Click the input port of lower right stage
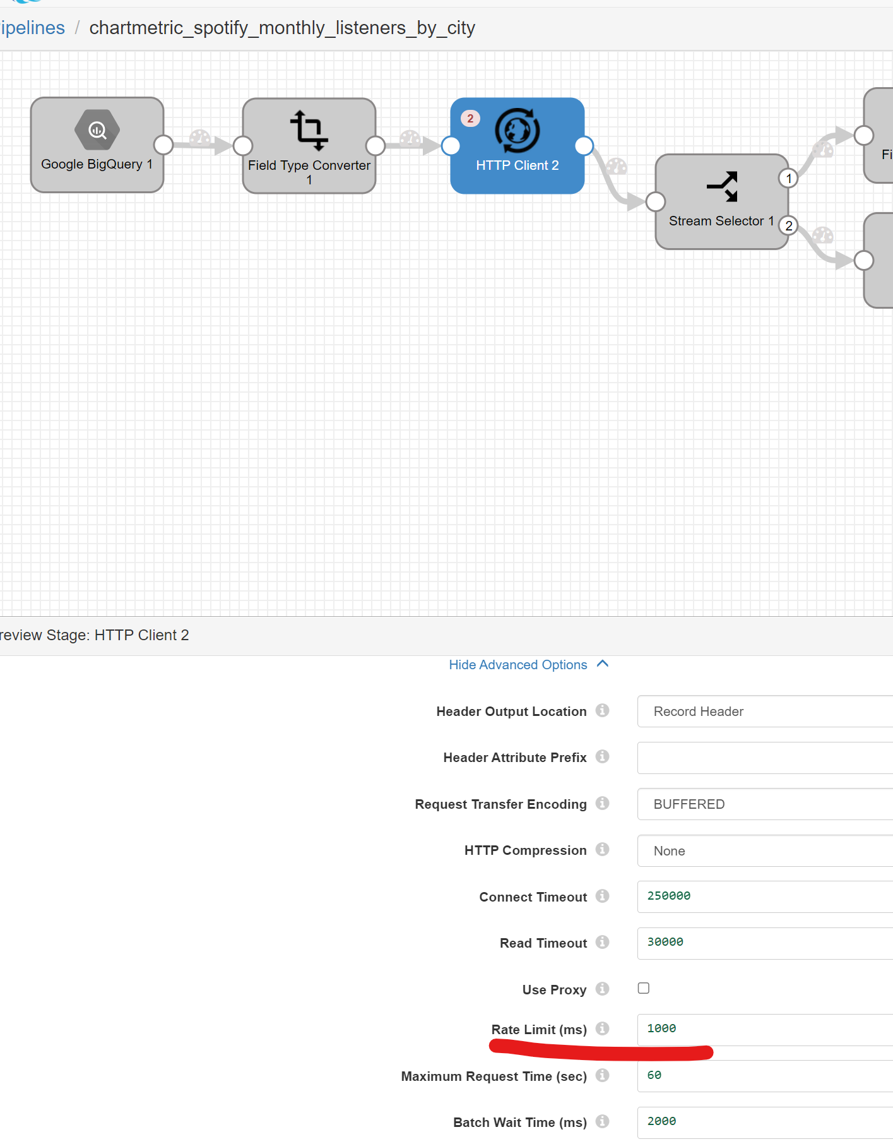Viewport: 893px width, 1144px height. click(864, 260)
